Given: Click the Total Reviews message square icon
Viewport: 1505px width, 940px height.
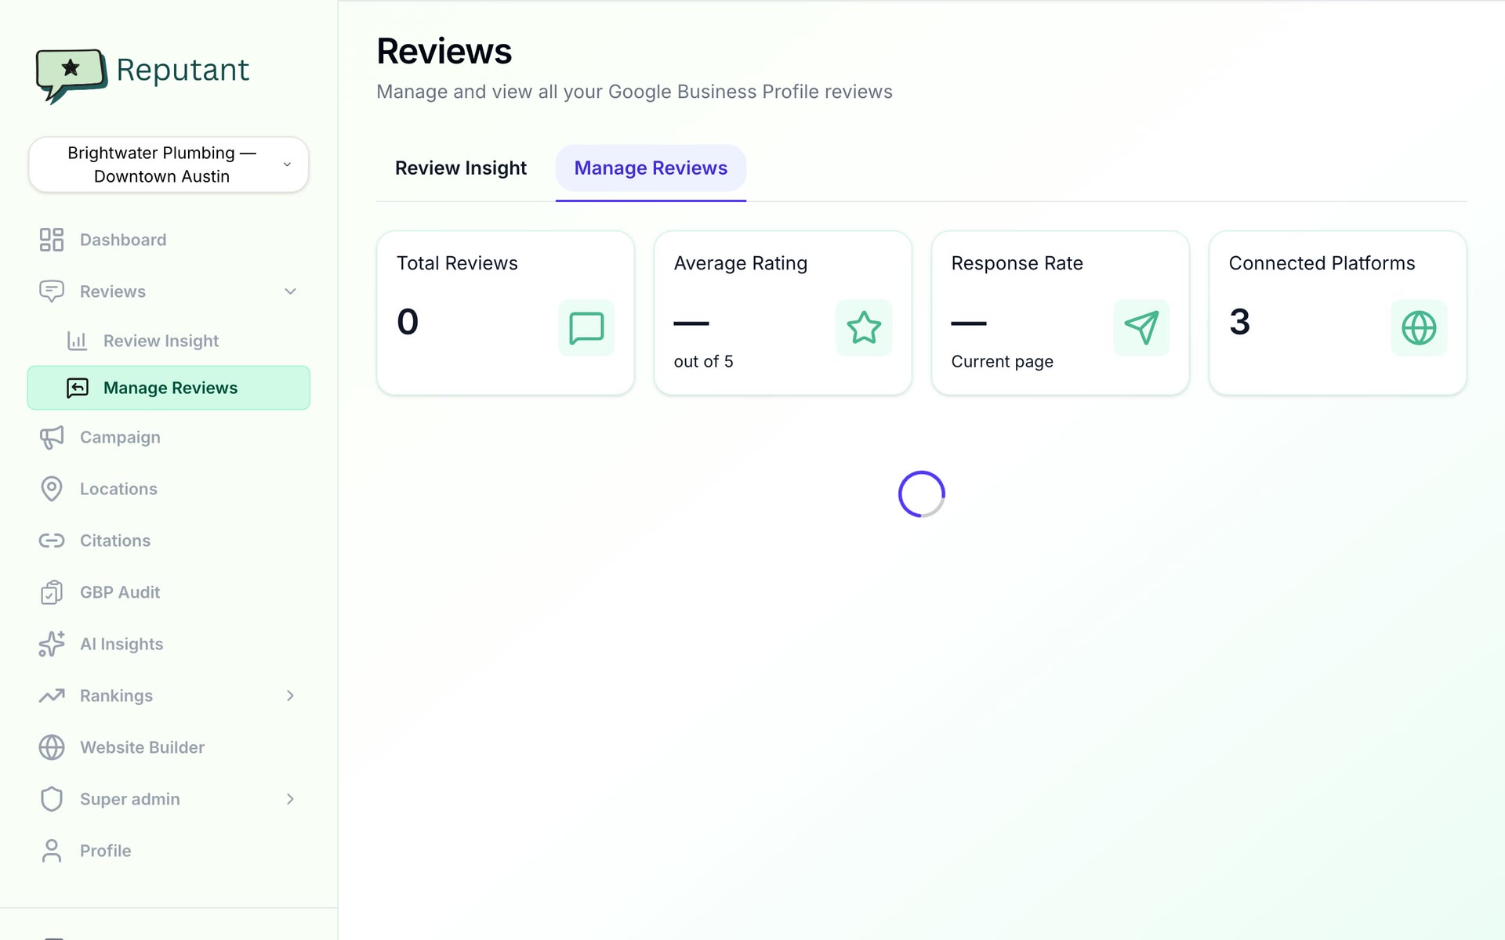Looking at the screenshot, I should (x=586, y=327).
